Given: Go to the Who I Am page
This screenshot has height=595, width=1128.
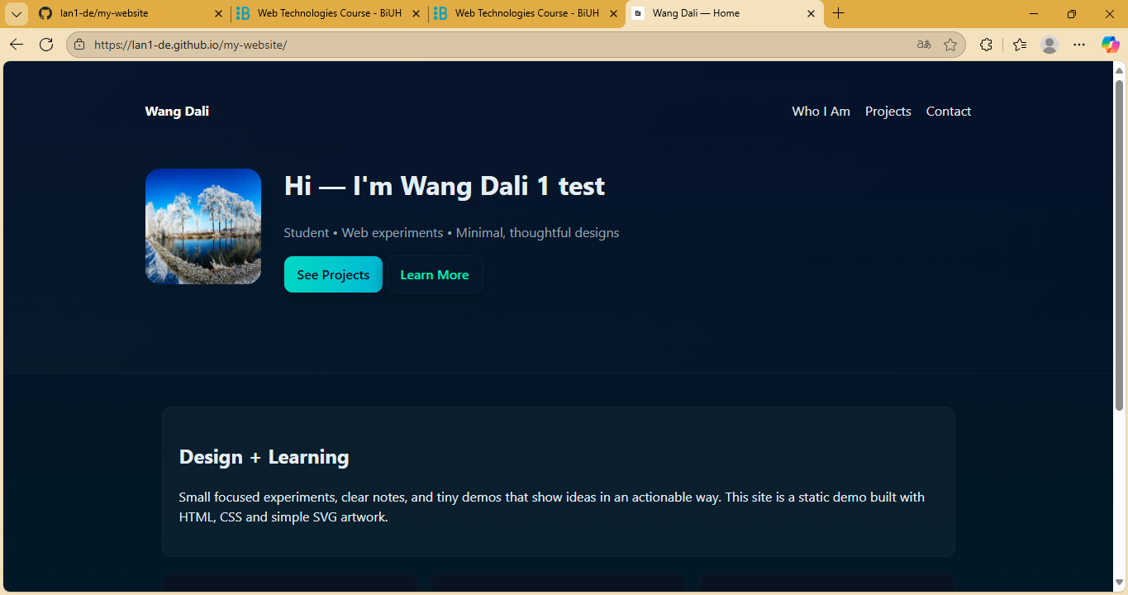Looking at the screenshot, I should point(821,112).
